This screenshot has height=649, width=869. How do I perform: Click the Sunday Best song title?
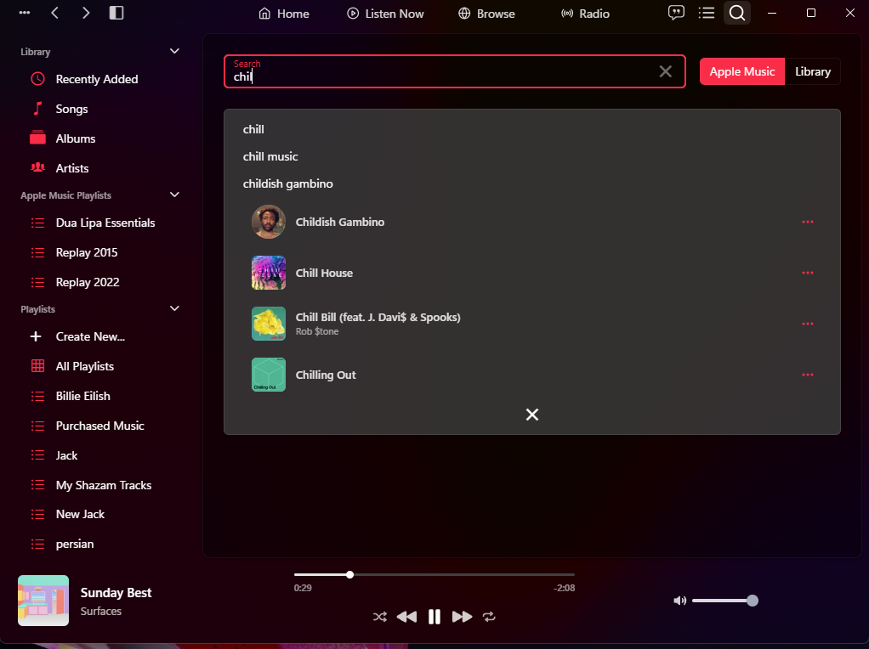coord(116,593)
